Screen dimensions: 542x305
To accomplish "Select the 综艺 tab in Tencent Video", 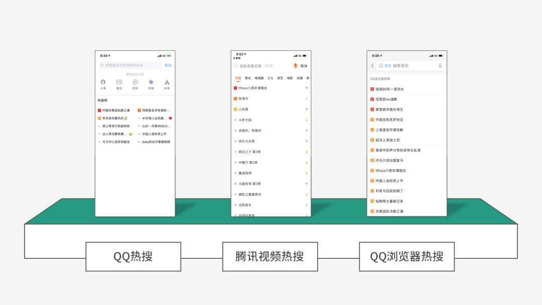I will [x=280, y=78].
